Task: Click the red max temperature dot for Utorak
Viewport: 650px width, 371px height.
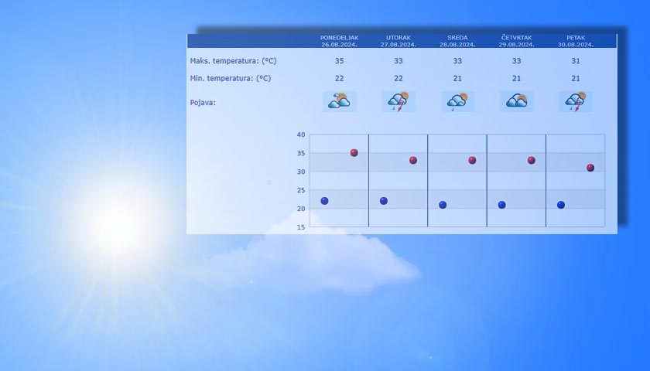Action: [413, 160]
